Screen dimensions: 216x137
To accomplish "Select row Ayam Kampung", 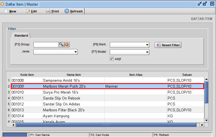I will click(x=108, y=116).
